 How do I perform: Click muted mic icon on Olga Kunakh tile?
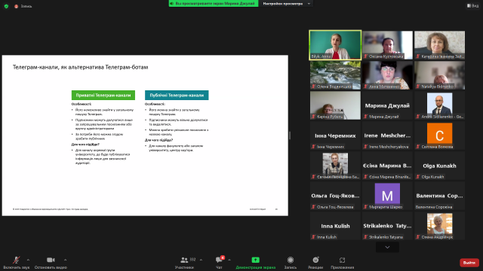coord(418,177)
